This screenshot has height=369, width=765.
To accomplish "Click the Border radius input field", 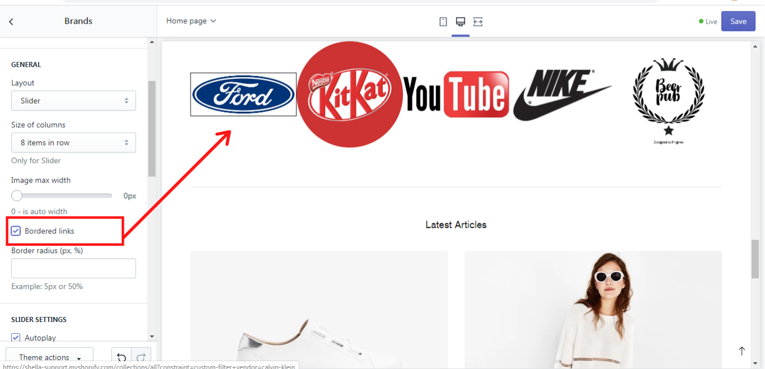I will coord(73,268).
